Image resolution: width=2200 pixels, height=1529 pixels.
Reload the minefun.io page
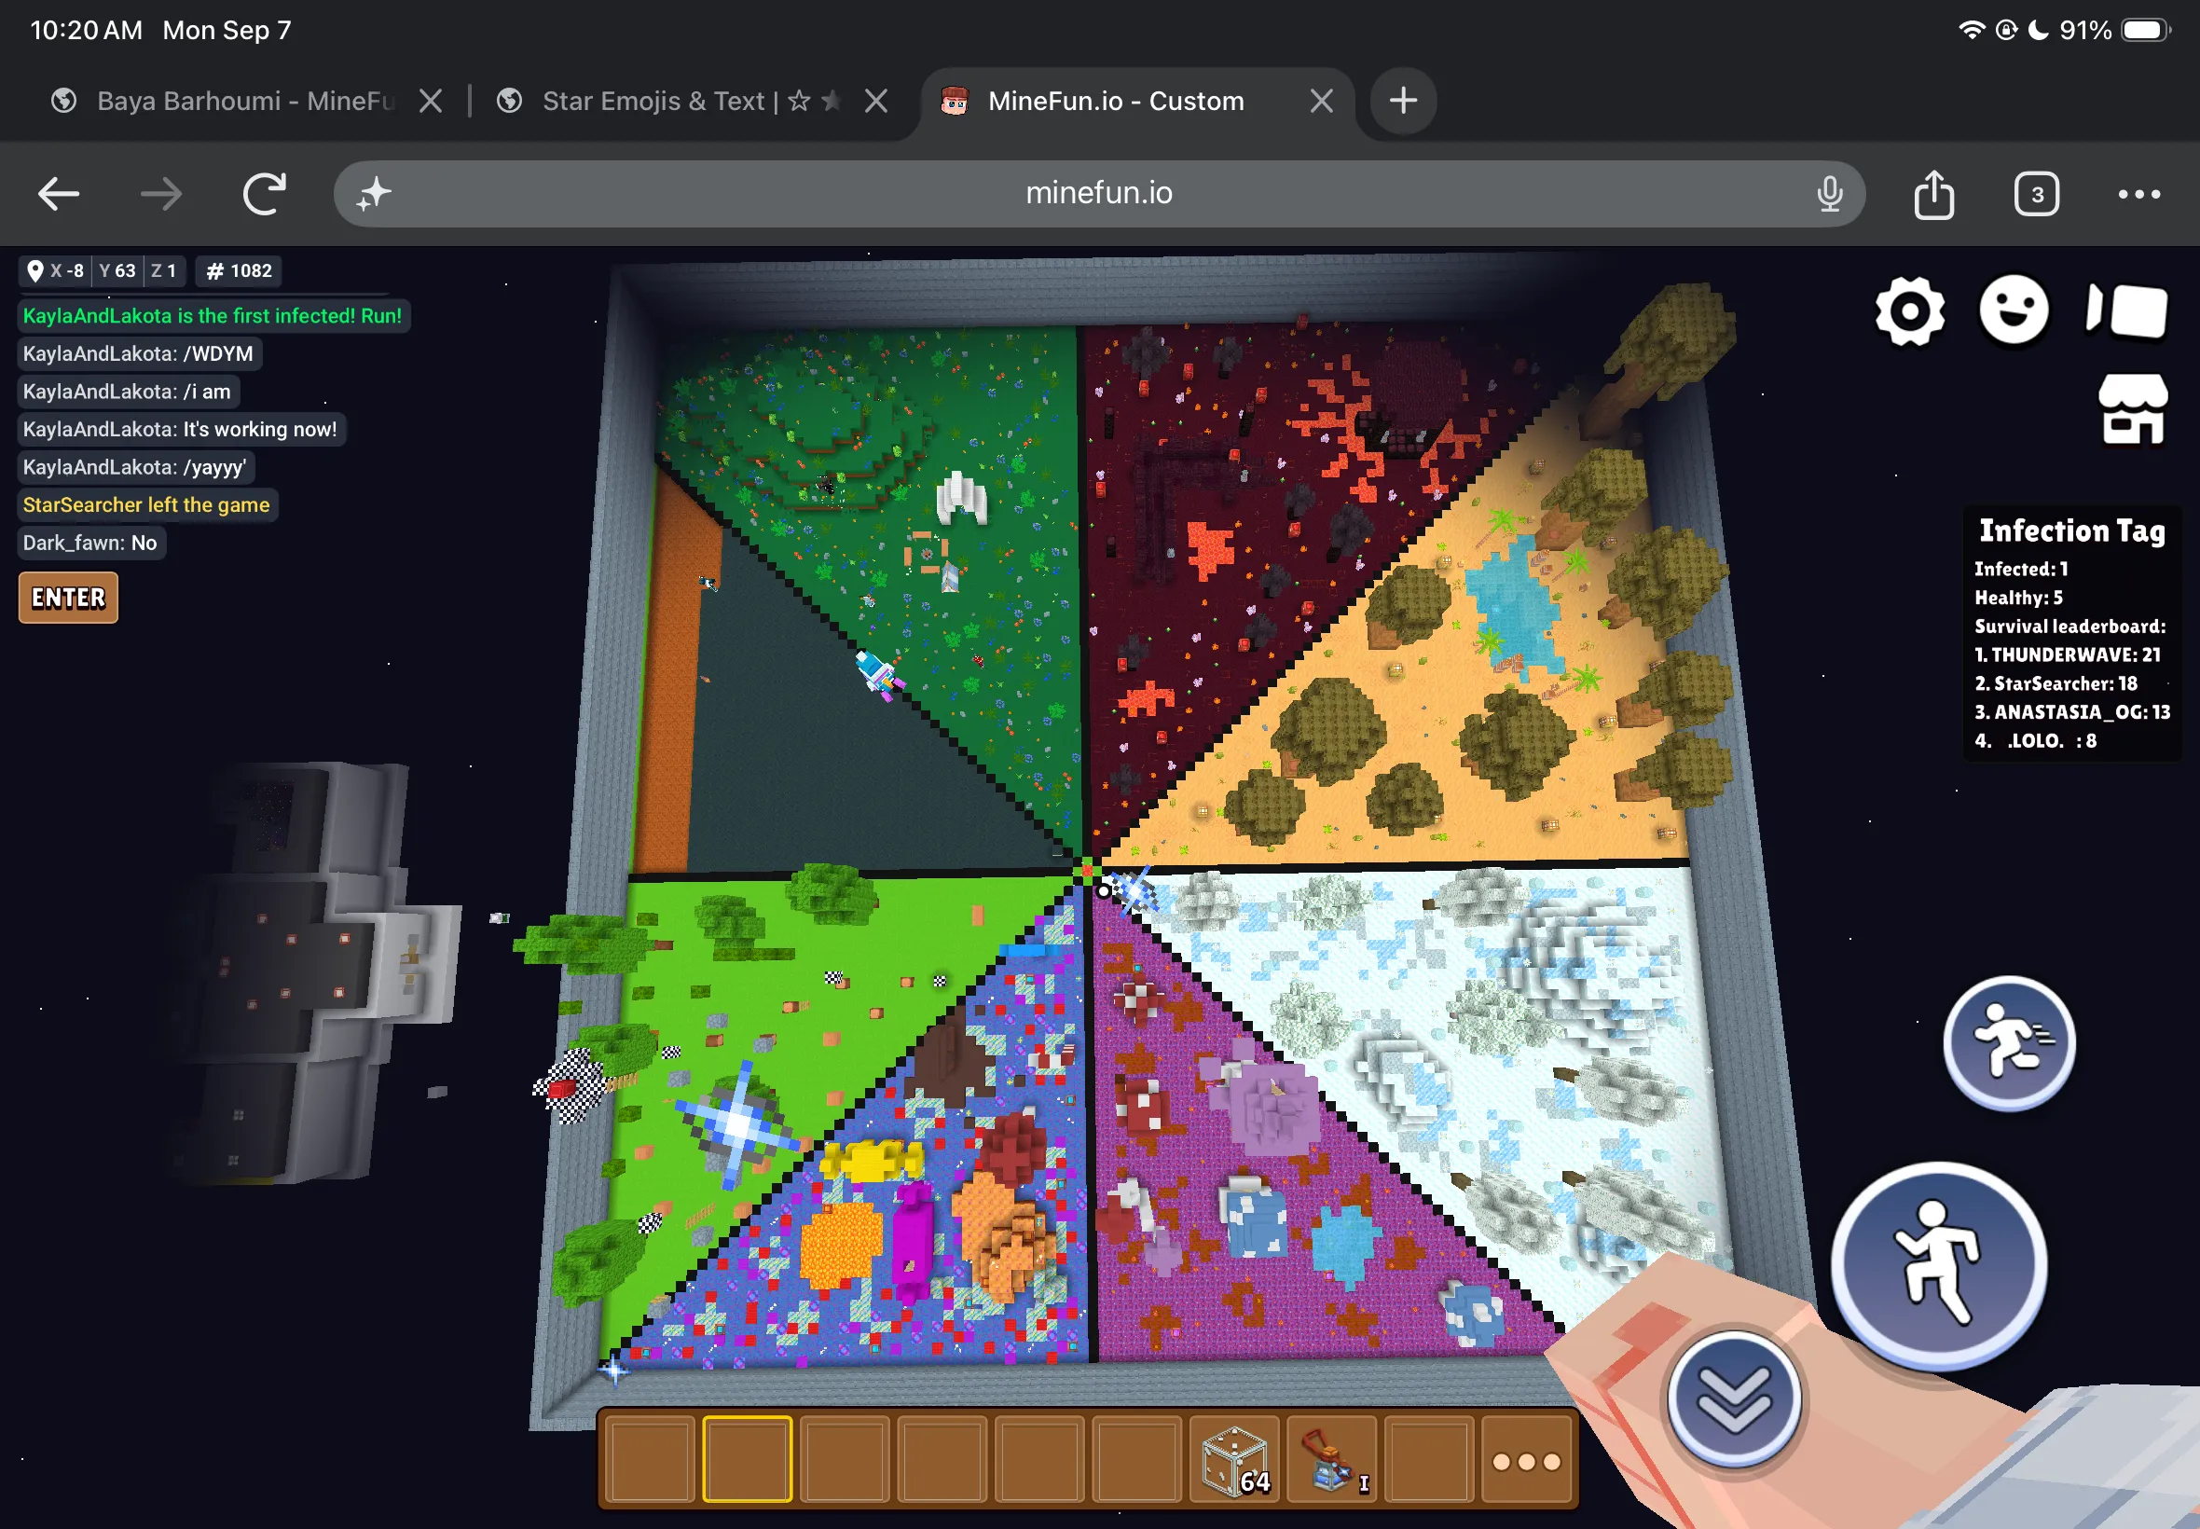point(265,195)
